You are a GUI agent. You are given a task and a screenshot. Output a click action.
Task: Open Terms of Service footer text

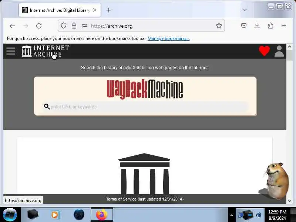pyautogui.click(x=145, y=199)
